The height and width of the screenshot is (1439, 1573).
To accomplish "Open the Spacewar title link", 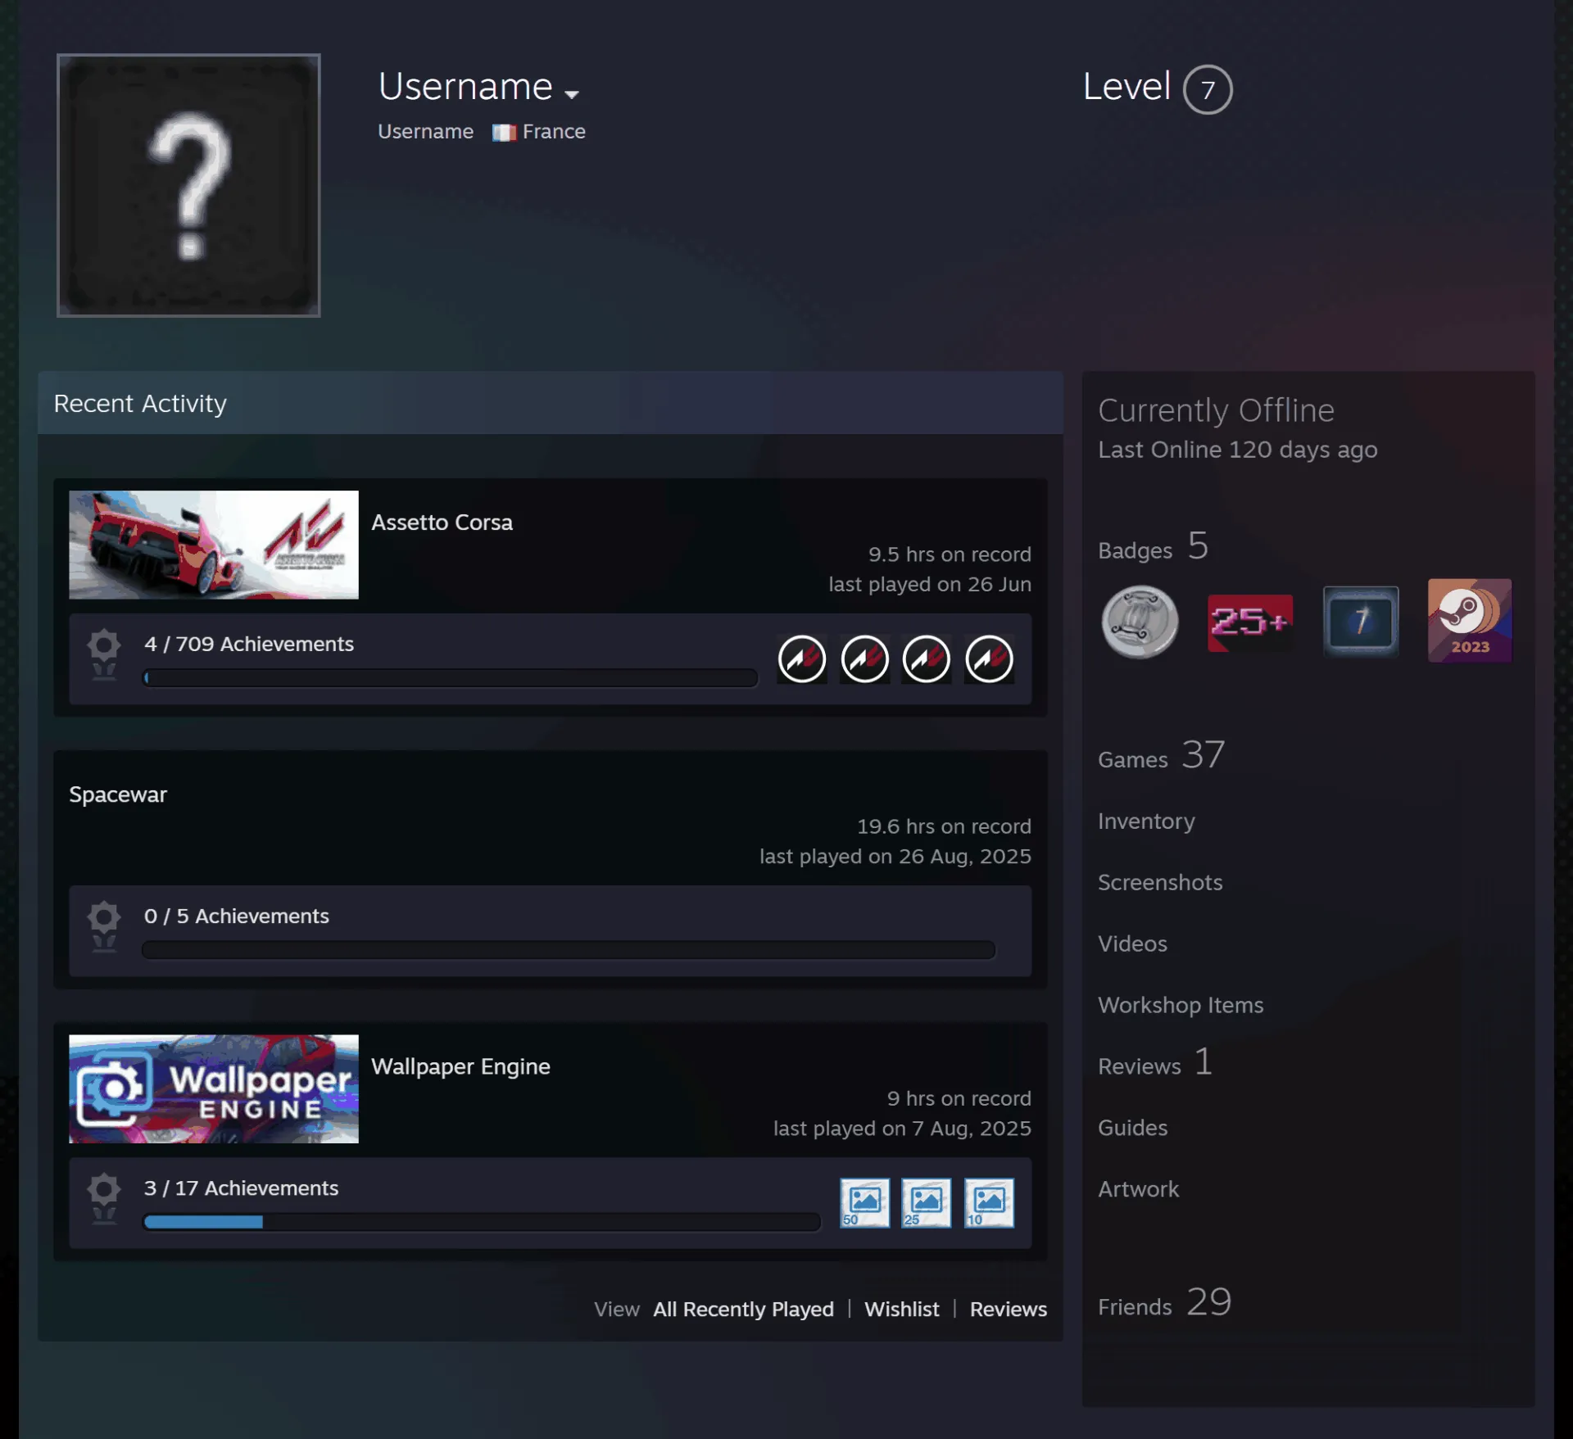I will (118, 794).
